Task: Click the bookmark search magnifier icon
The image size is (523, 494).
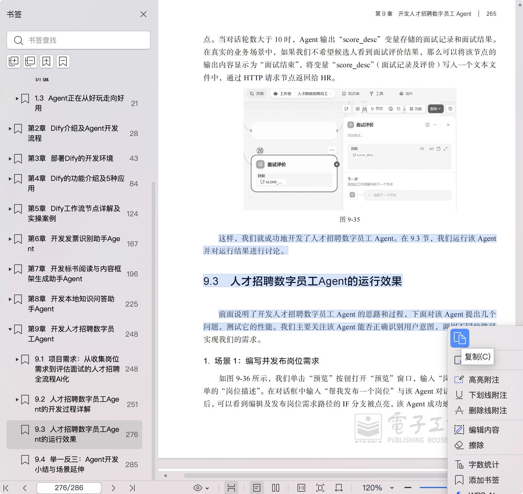Action: coord(19,40)
